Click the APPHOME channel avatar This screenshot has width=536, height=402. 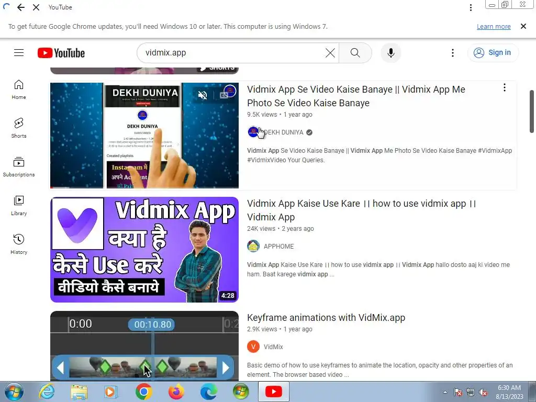point(253,246)
